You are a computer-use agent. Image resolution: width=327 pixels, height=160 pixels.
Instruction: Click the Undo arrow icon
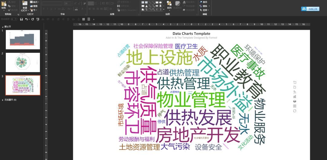click(26, 19)
